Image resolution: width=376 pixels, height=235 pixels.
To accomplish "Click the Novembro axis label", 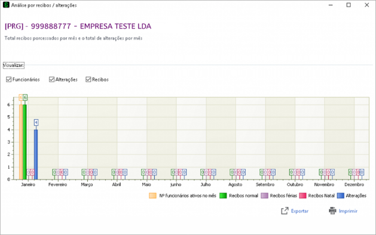I will coord(324,184).
